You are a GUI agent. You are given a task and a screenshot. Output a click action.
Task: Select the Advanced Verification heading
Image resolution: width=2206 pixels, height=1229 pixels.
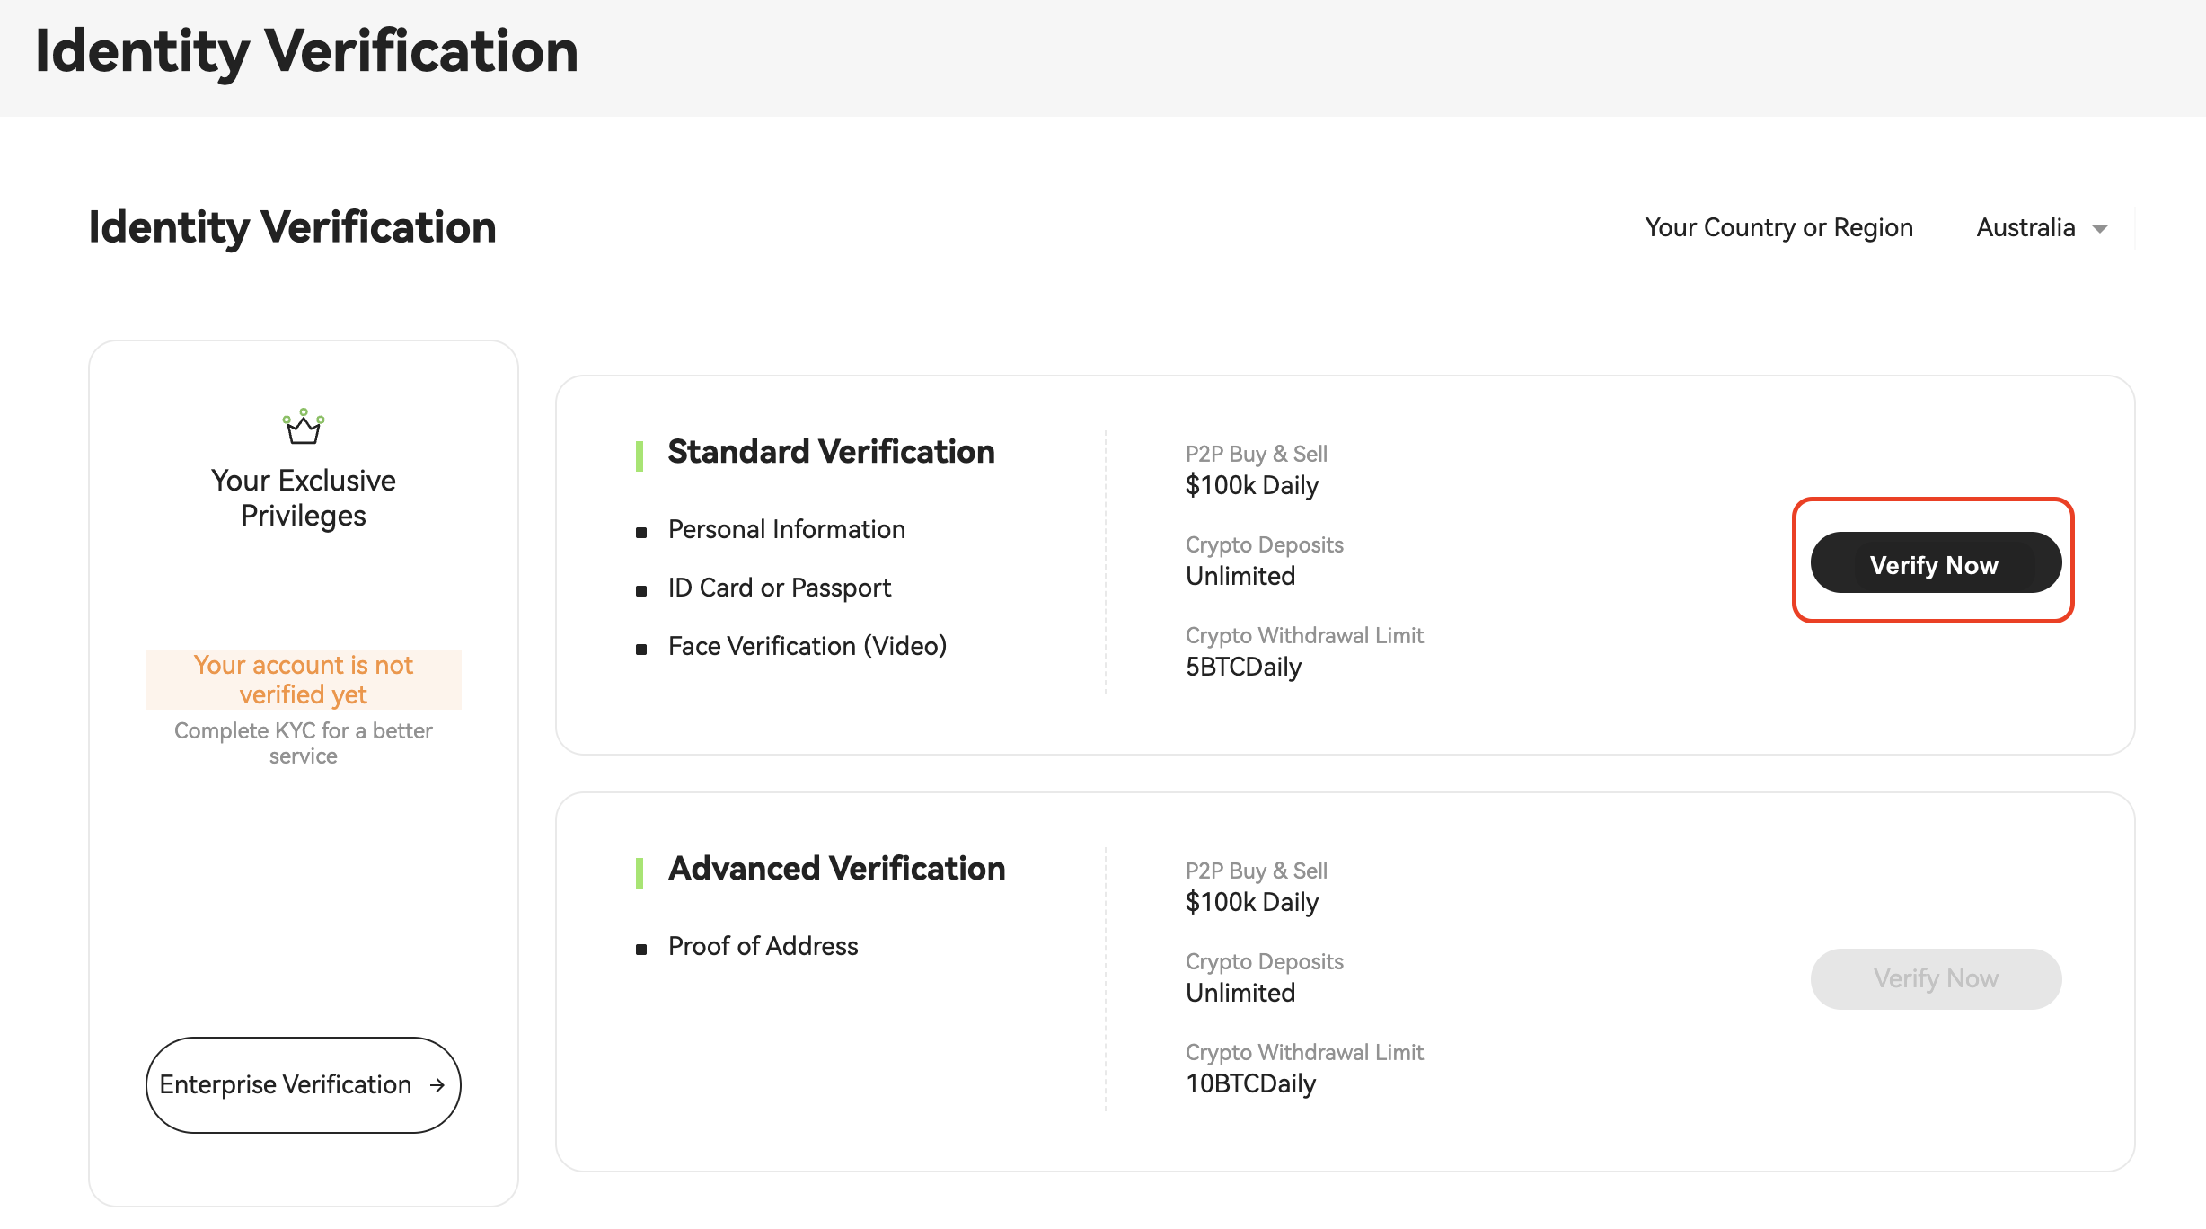coord(836,869)
